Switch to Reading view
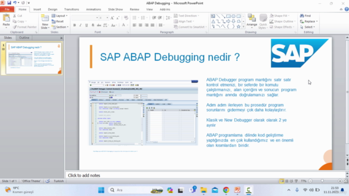 click(x=291, y=181)
